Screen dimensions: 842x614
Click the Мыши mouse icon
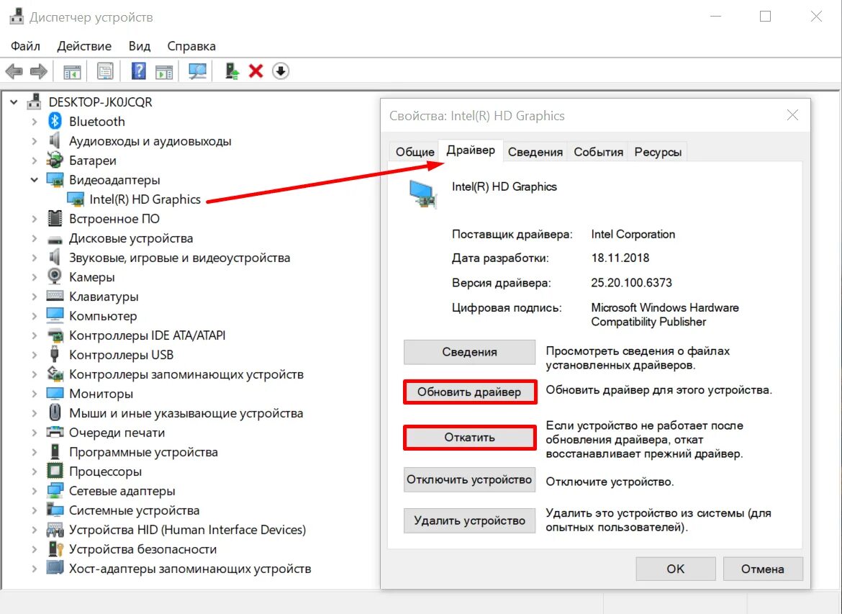[x=55, y=412]
